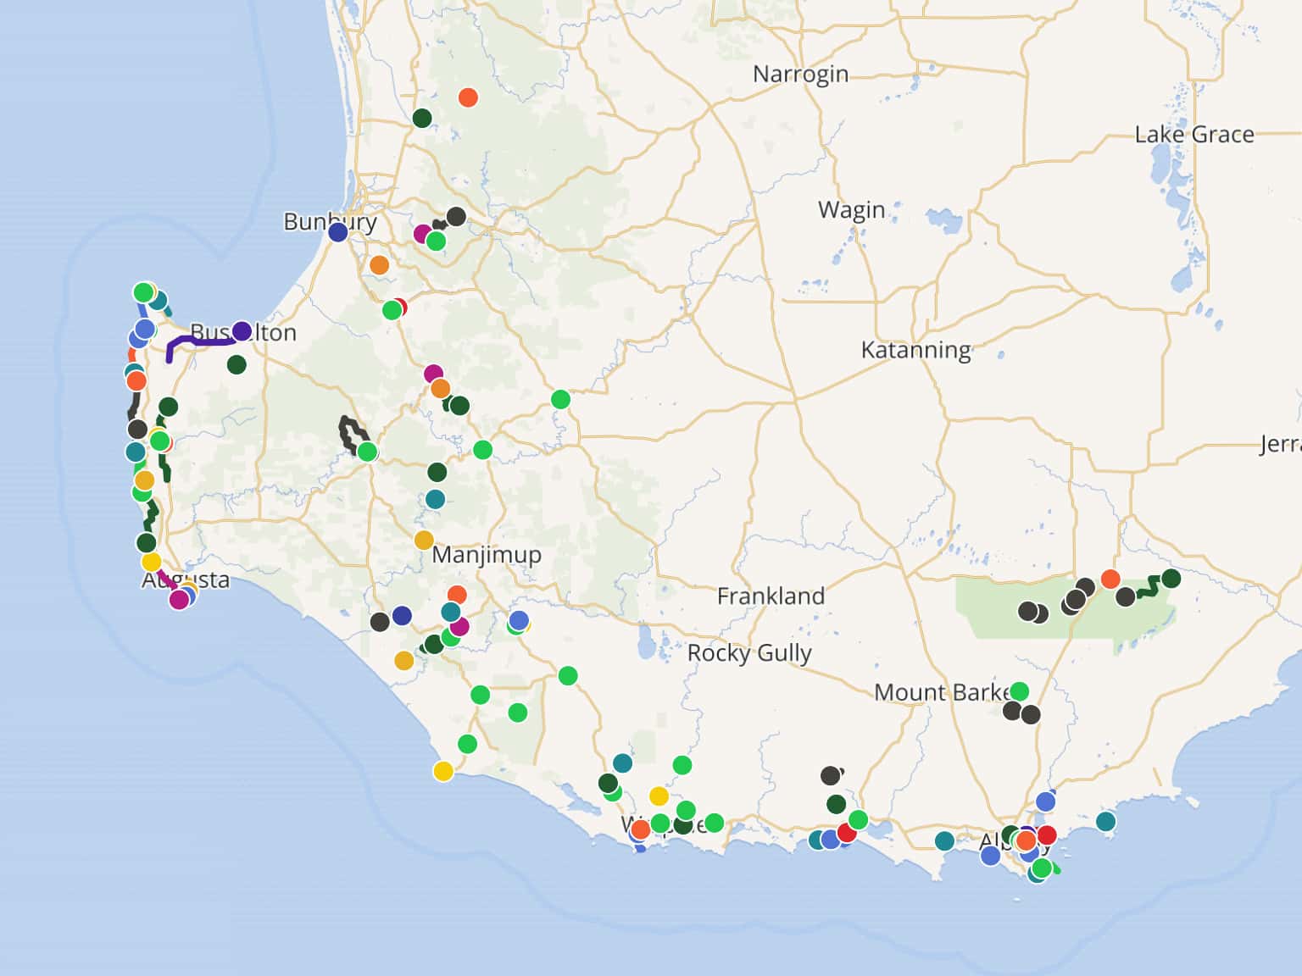The height and width of the screenshot is (976, 1302).
Task: Select the black loop trail northwest of Manjimup
Action: (348, 432)
